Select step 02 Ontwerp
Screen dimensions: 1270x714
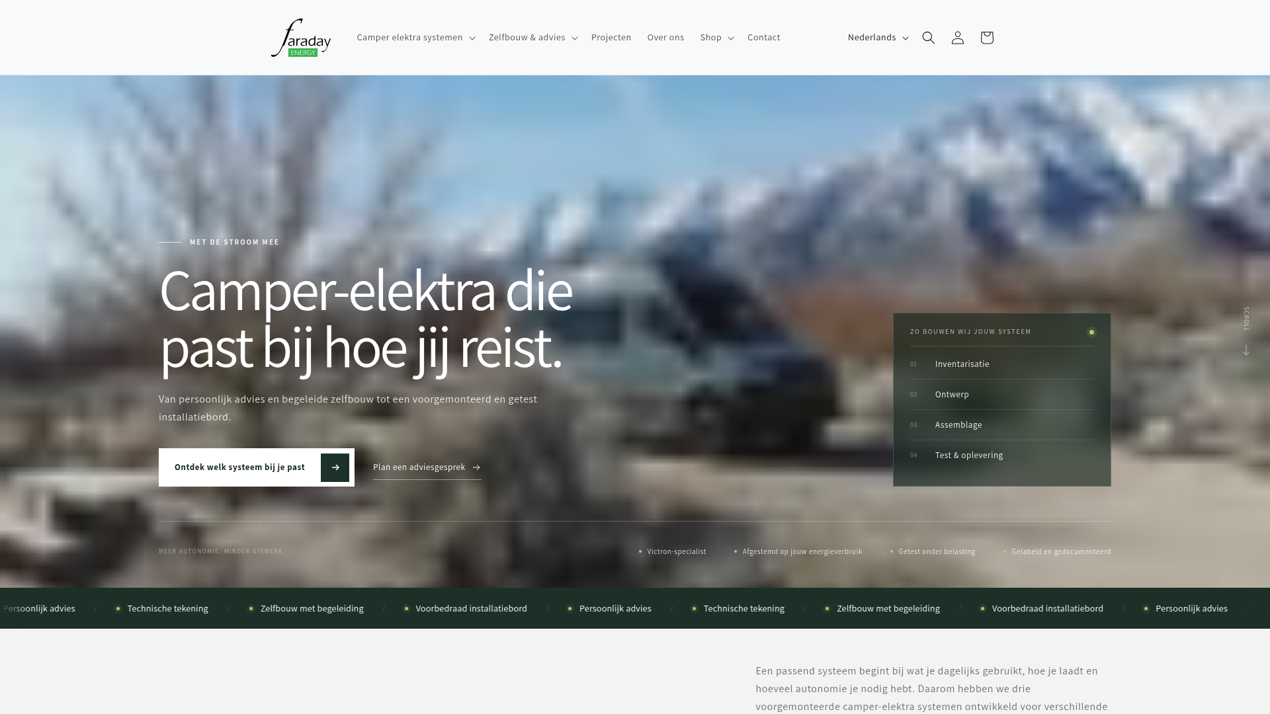click(1002, 395)
